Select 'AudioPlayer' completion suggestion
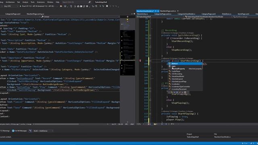Viewport: 258px width, 145px height. tap(185, 71)
